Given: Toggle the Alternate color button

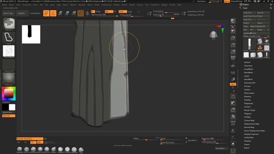Looking at the screenshot, I should 9,116.
